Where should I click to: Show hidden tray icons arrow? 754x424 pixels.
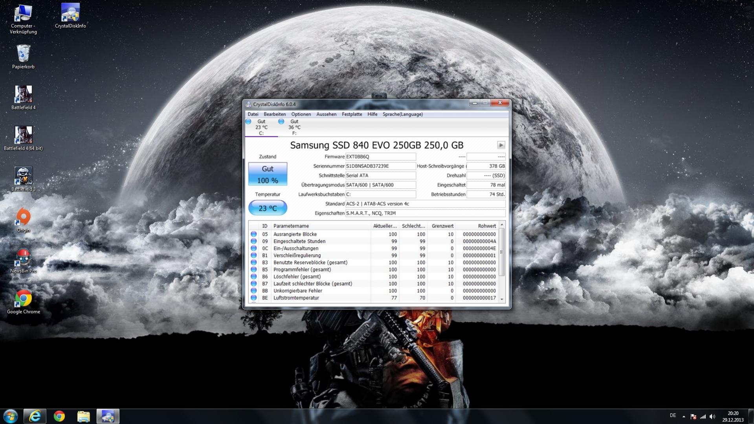684,417
